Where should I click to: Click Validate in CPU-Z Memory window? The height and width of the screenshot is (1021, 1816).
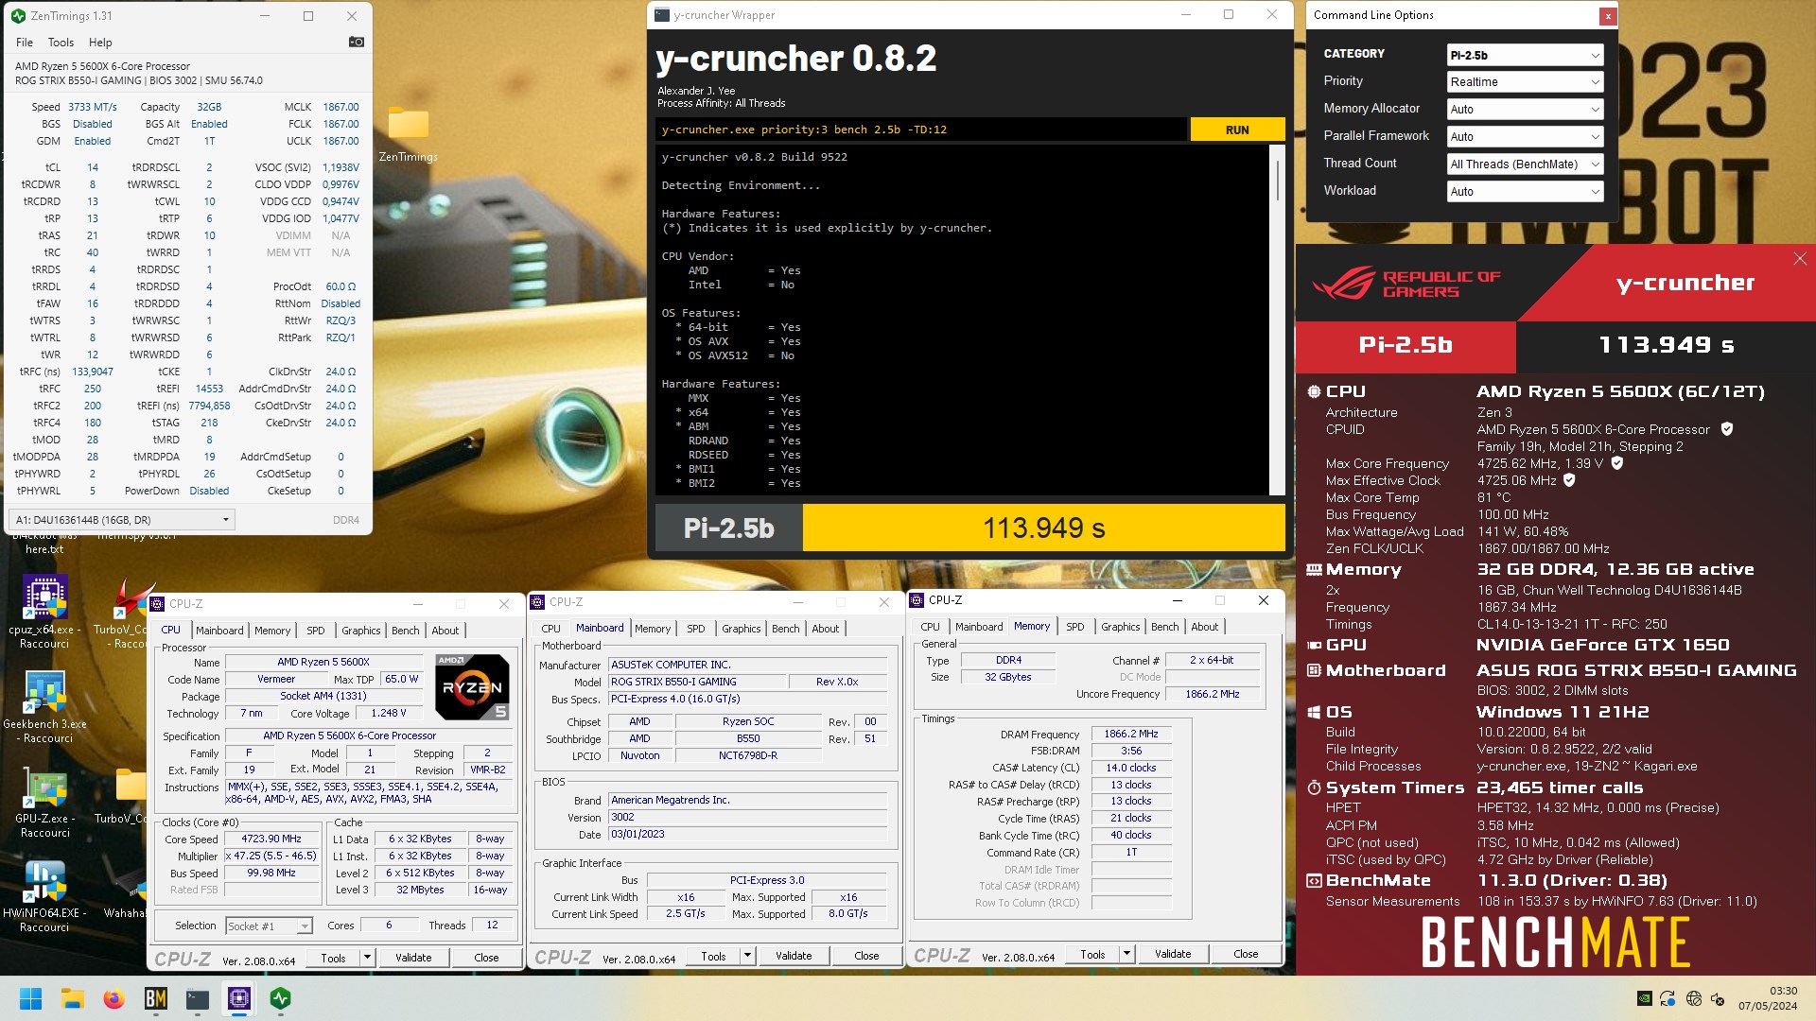click(1173, 954)
